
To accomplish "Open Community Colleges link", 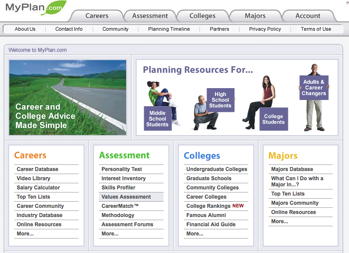I will pyautogui.click(x=213, y=188).
